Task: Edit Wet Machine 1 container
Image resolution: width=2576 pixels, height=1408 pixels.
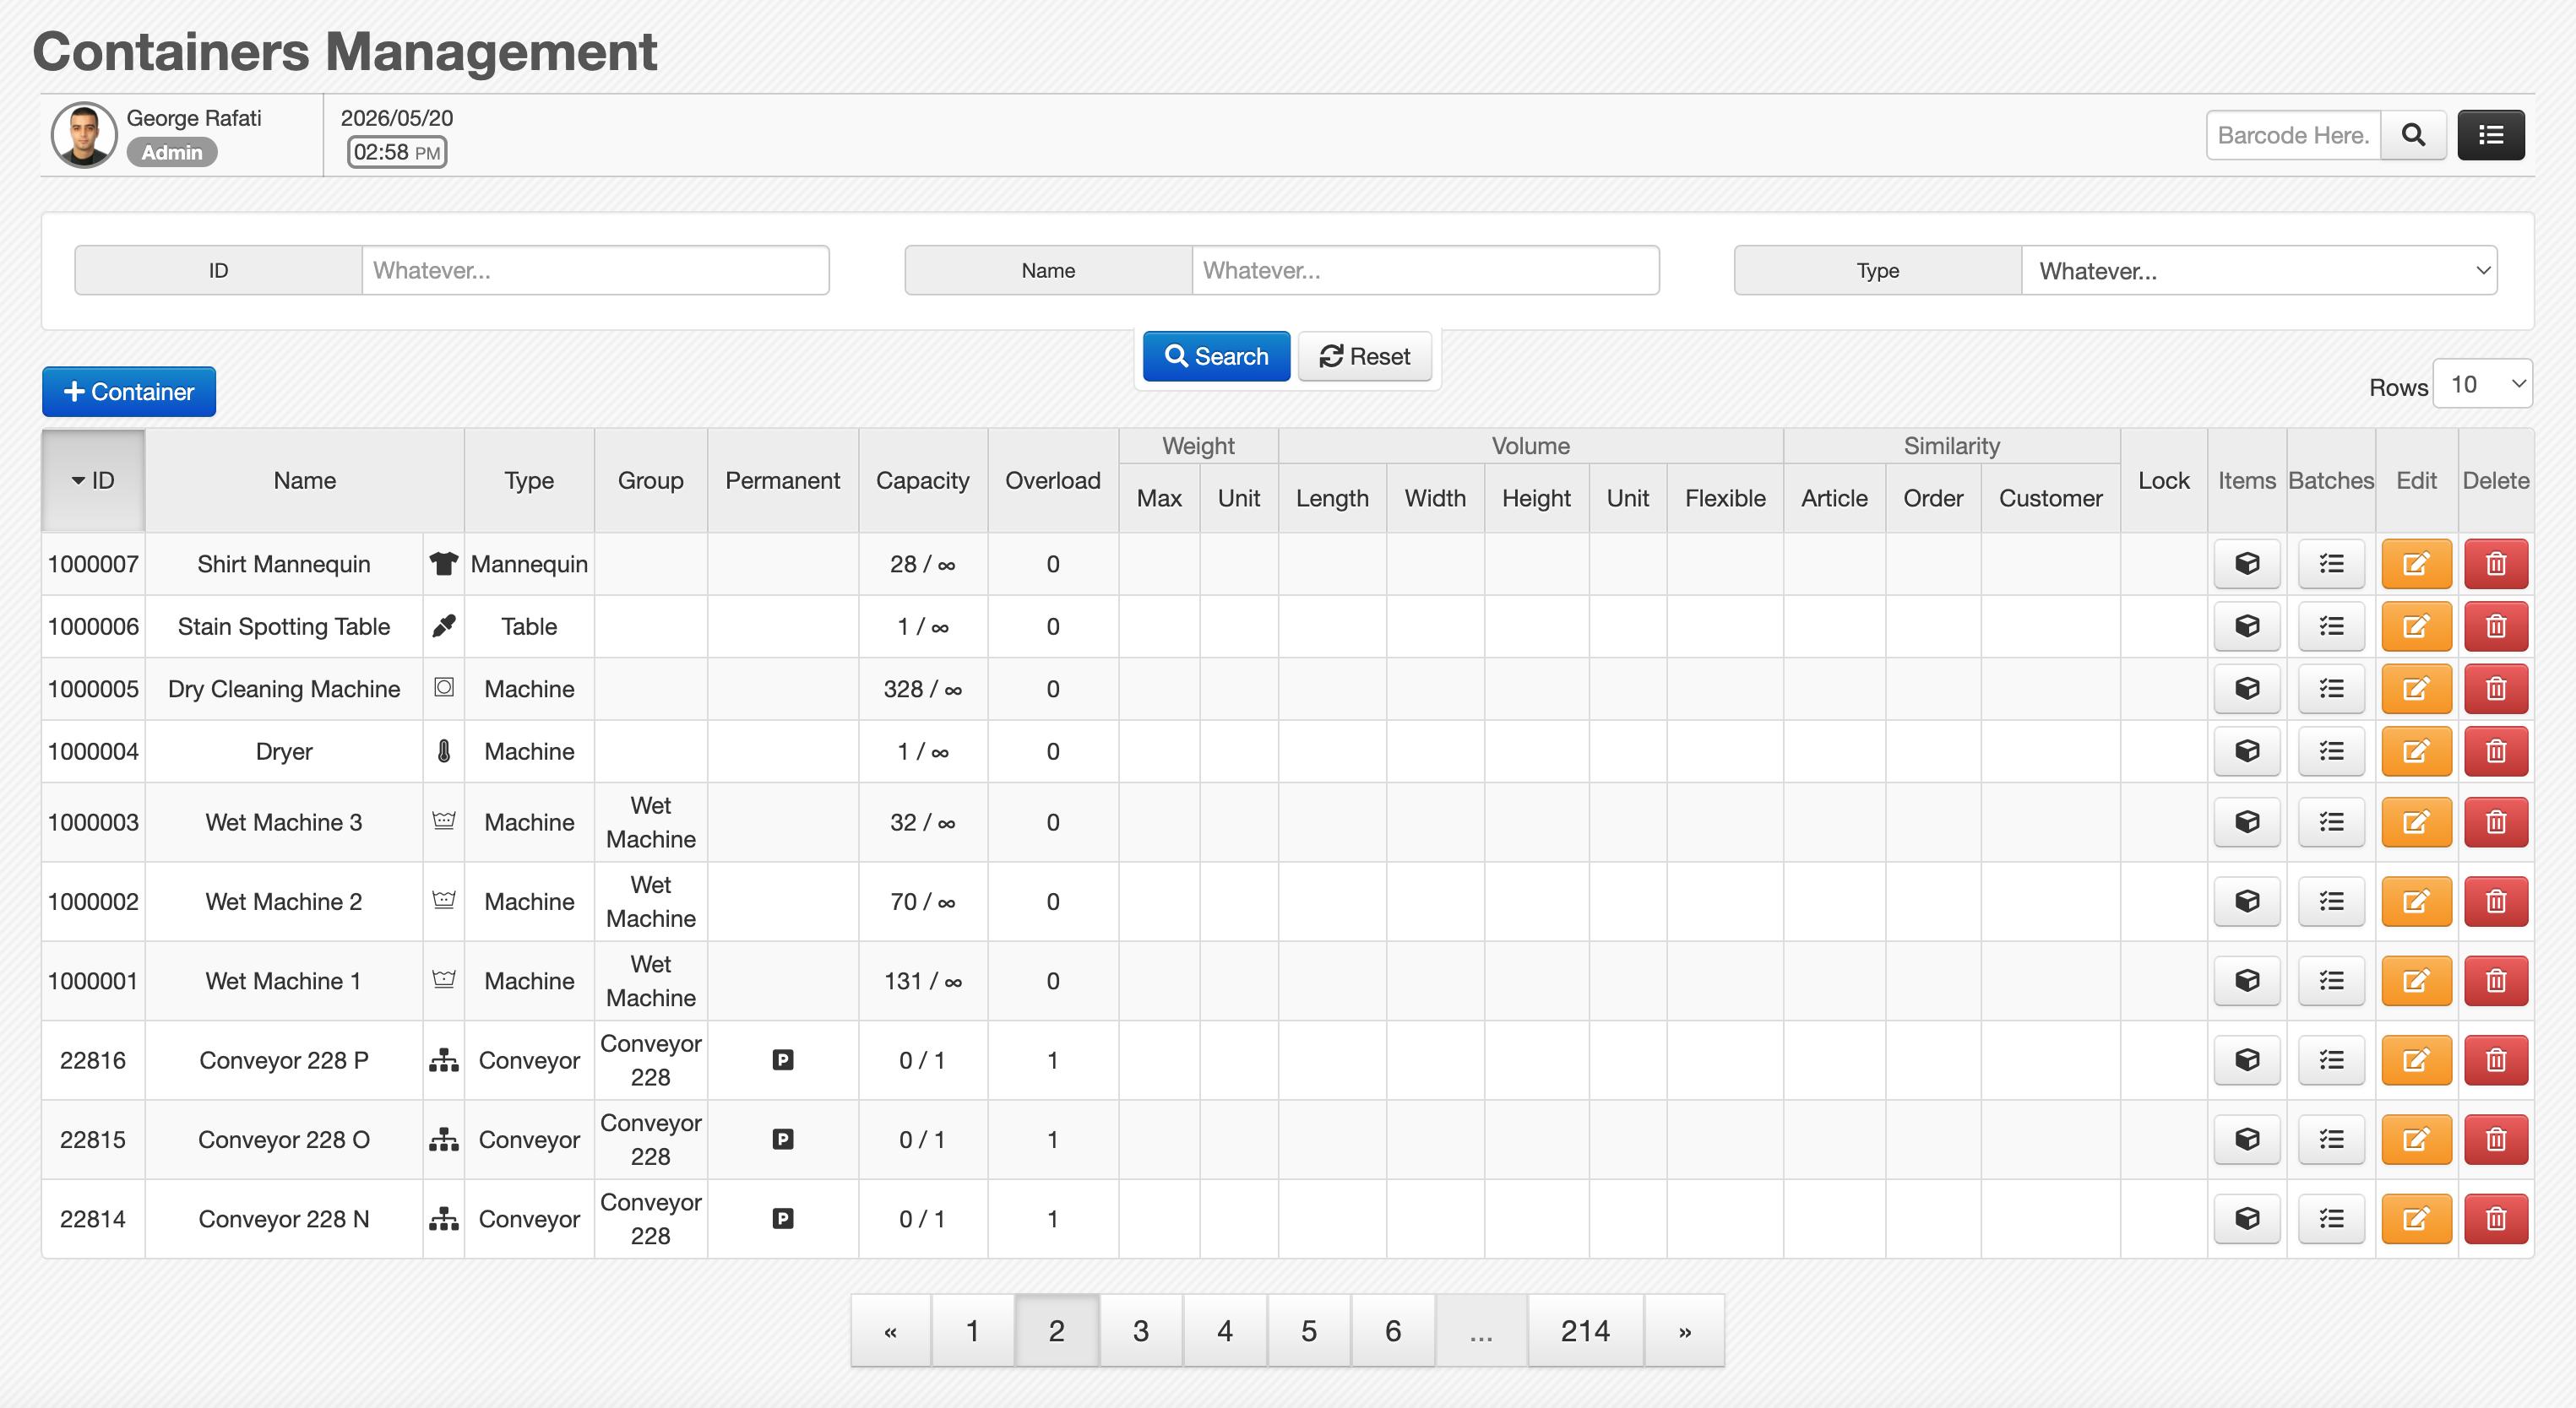Action: 2416,982
